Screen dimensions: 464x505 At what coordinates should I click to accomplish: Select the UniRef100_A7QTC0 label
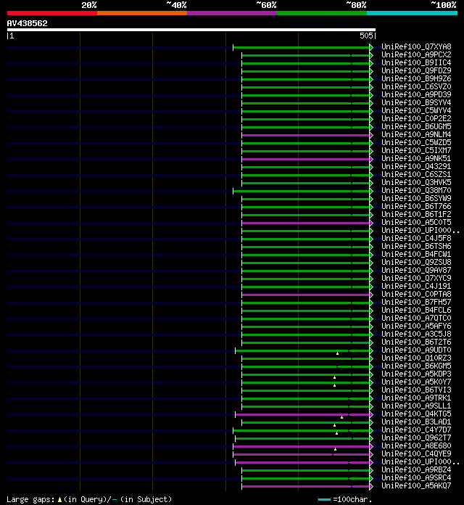(416, 318)
